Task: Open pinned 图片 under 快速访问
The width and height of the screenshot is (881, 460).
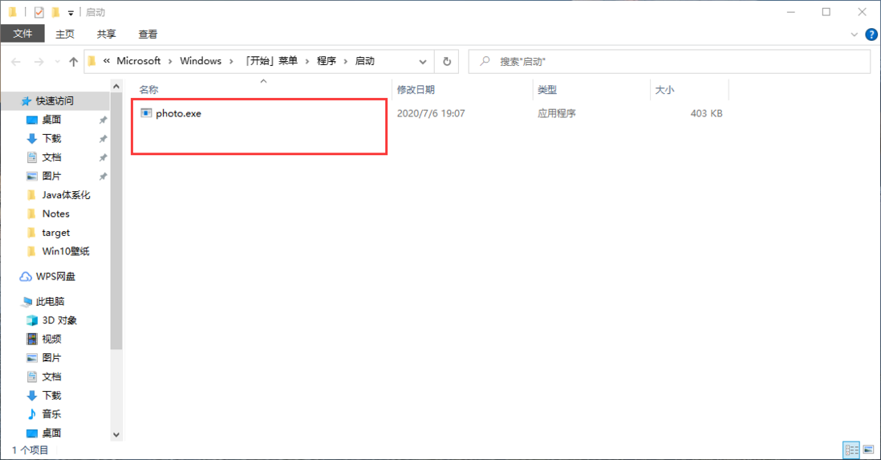Action: pos(51,176)
